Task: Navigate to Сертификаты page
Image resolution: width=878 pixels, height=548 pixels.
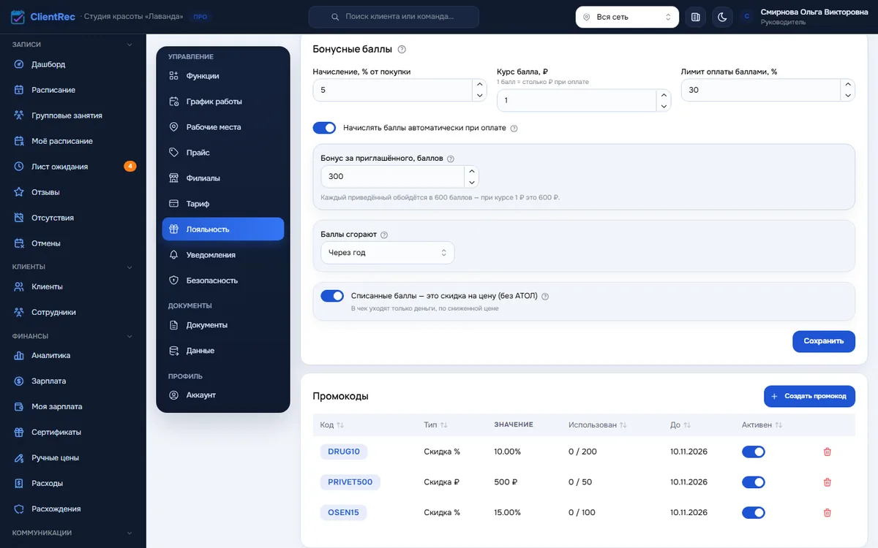Action: (73, 433)
